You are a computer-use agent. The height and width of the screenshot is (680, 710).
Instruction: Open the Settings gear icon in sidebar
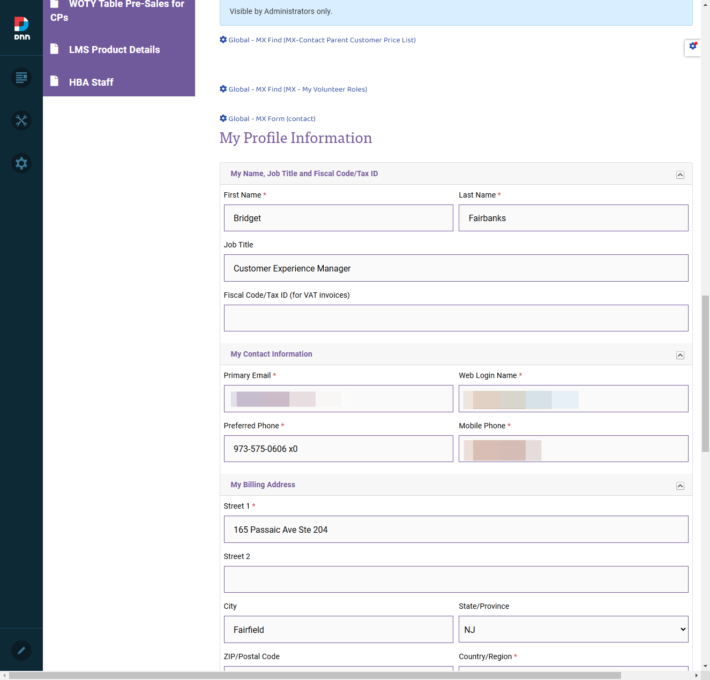(21, 163)
